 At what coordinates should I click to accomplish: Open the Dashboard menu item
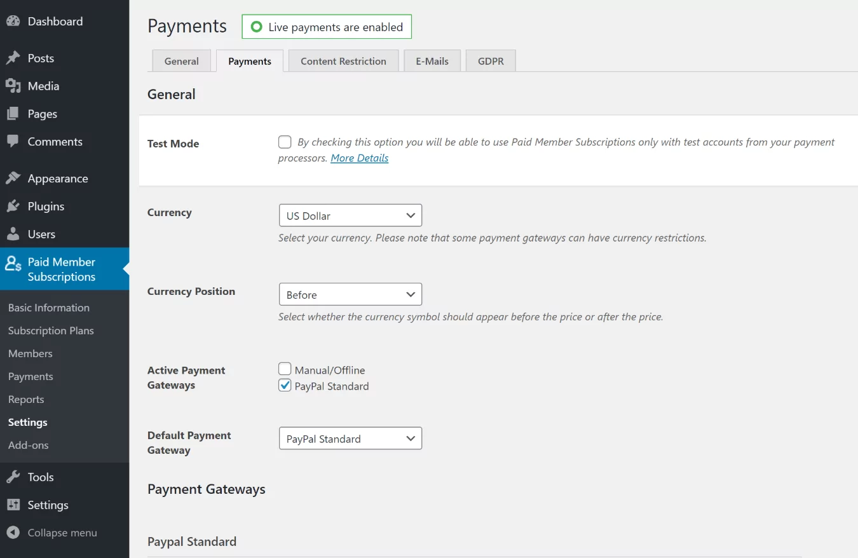(x=64, y=21)
